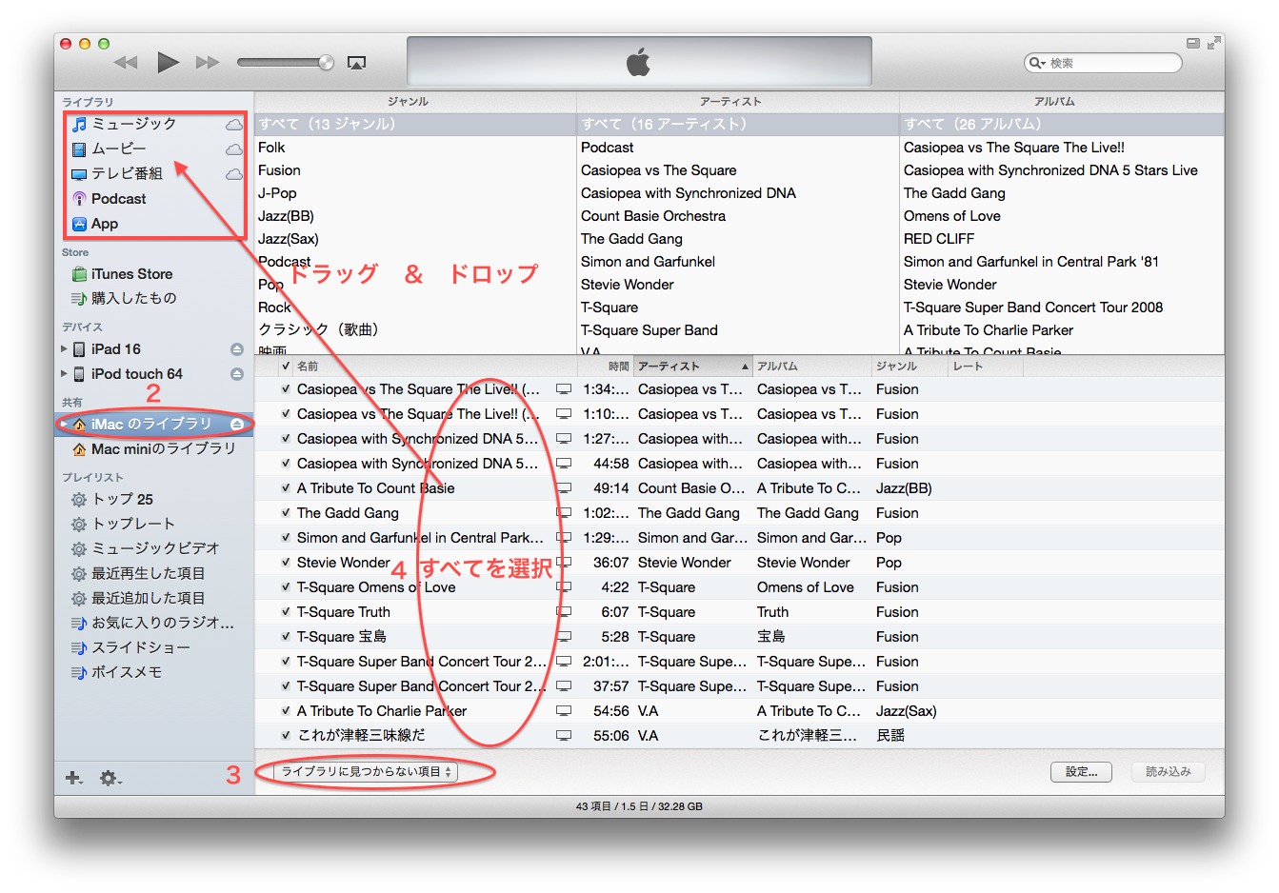Expand the iPod touch 64 device

(64, 374)
